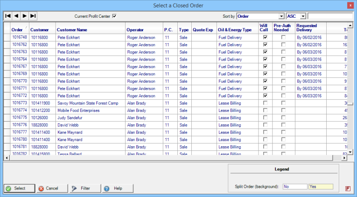The height and width of the screenshot is (197, 357).
Task: Go to the first record navigation arrow
Action: click(8, 16)
